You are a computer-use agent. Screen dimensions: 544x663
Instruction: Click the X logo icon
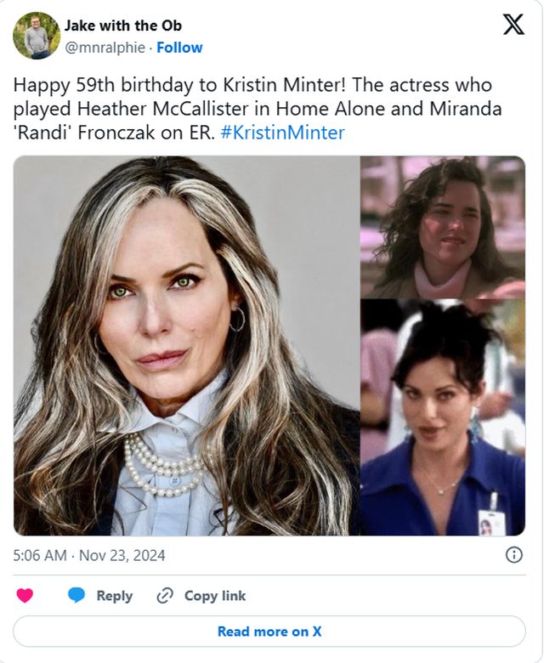point(513,25)
